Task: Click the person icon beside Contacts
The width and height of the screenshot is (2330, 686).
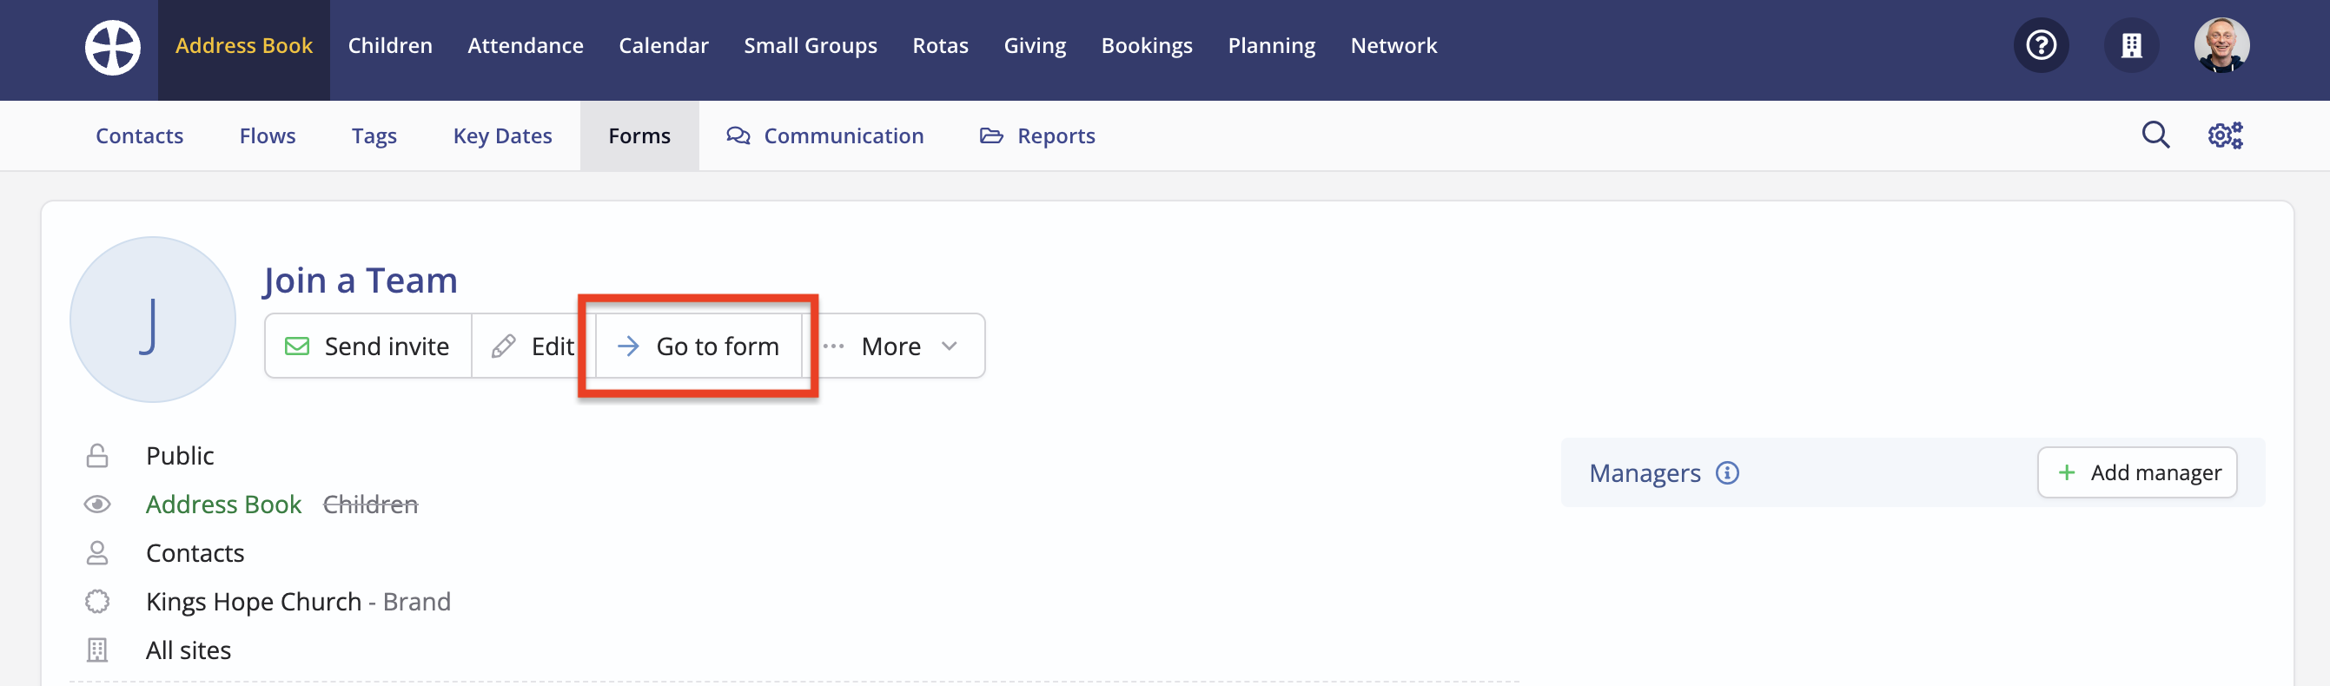Action: (x=97, y=552)
